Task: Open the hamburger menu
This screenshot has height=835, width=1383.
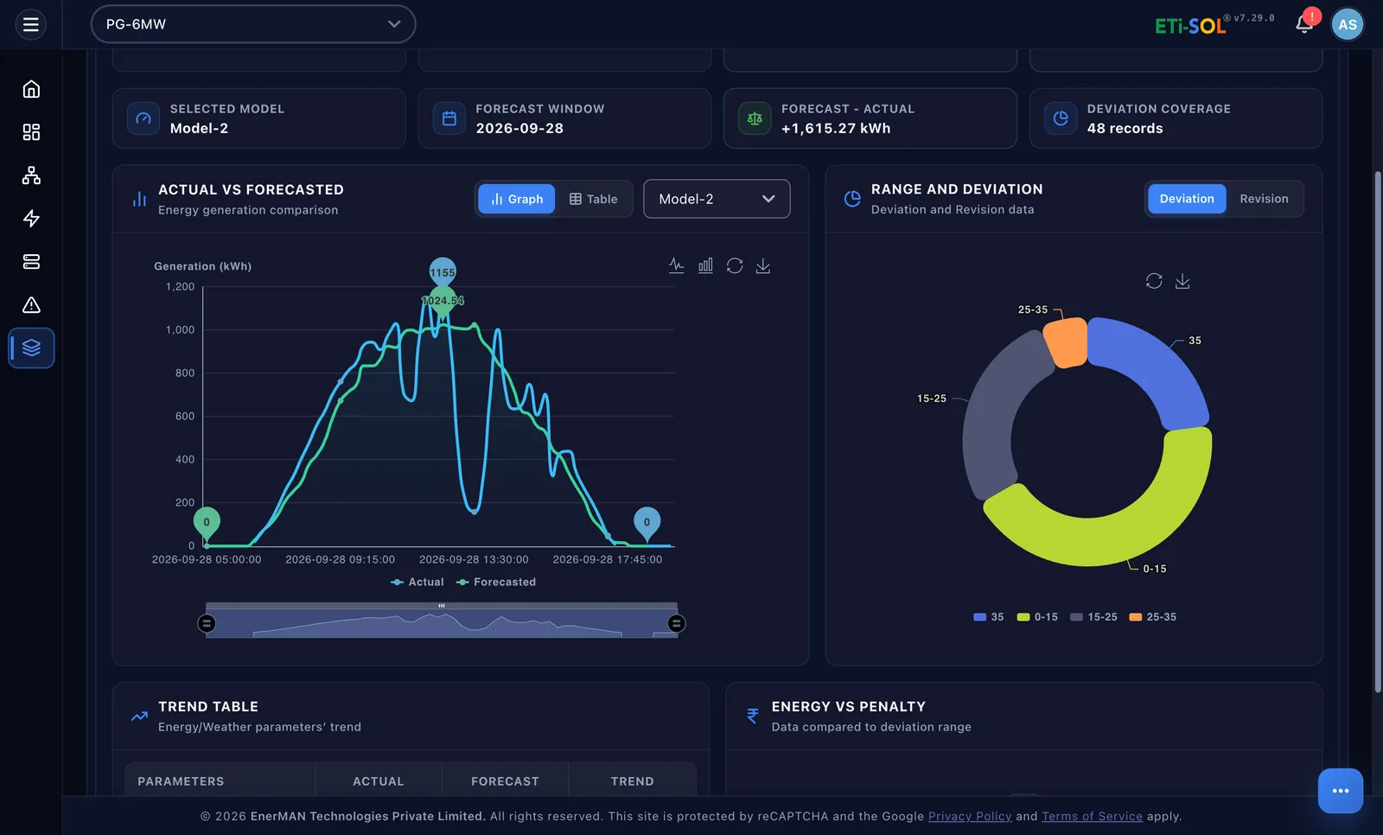Action: pos(31,24)
